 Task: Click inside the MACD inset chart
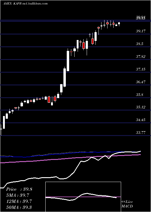pyautogui.click(x=83, y=197)
